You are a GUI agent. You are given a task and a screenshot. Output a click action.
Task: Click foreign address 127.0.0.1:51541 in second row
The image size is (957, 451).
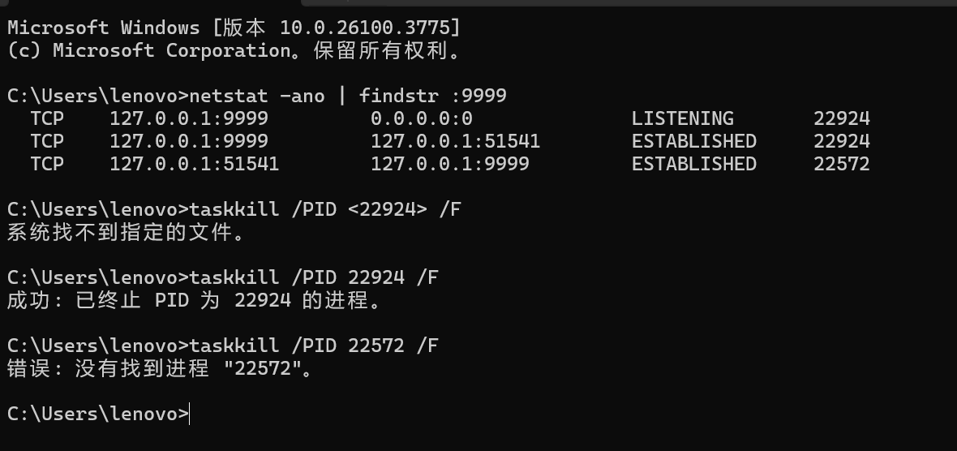point(455,141)
